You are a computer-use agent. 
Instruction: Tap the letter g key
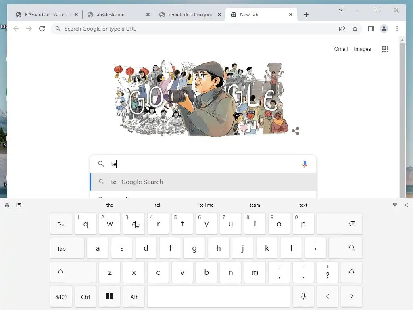pyautogui.click(x=194, y=248)
